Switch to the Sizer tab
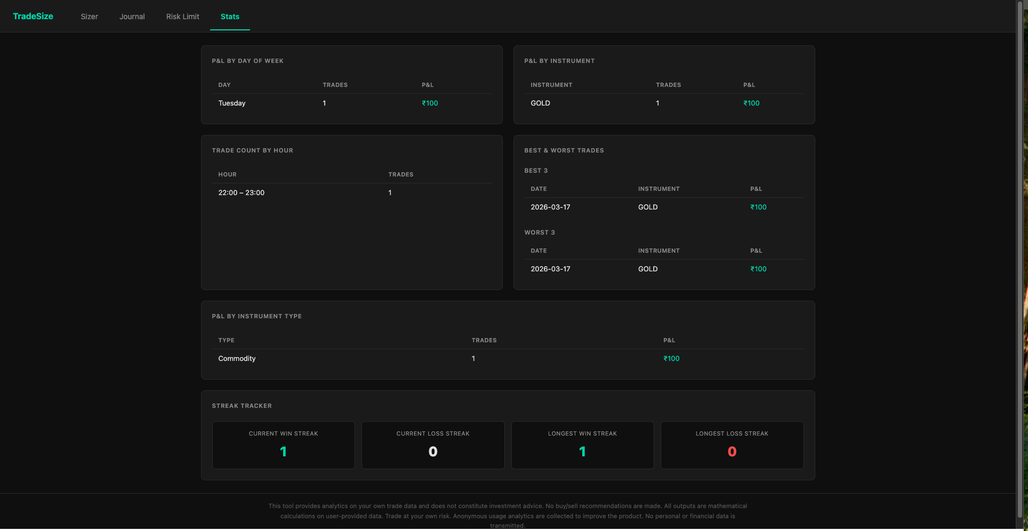 89,17
